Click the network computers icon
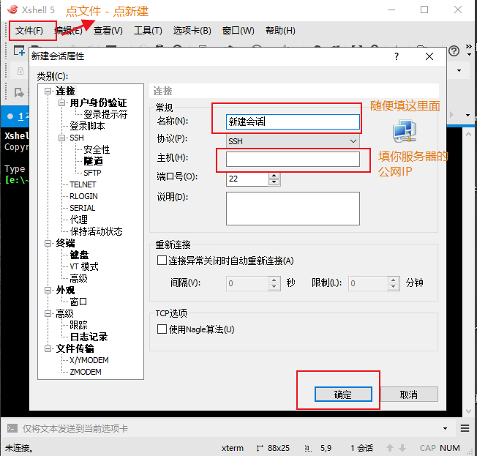 405,131
